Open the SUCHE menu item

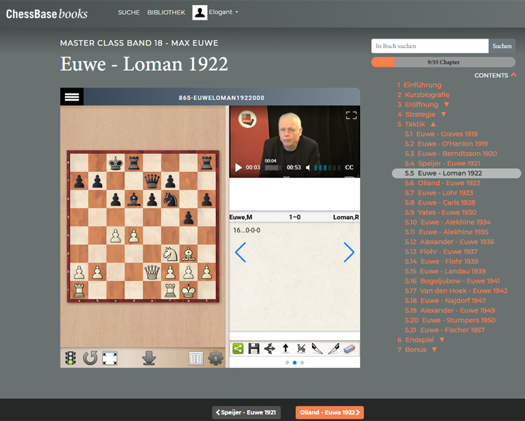128,12
